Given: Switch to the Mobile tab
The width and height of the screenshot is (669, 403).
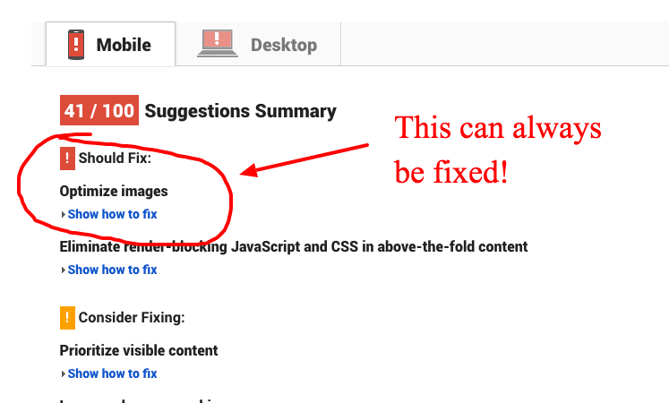Looking at the screenshot, I should [110, 45].
